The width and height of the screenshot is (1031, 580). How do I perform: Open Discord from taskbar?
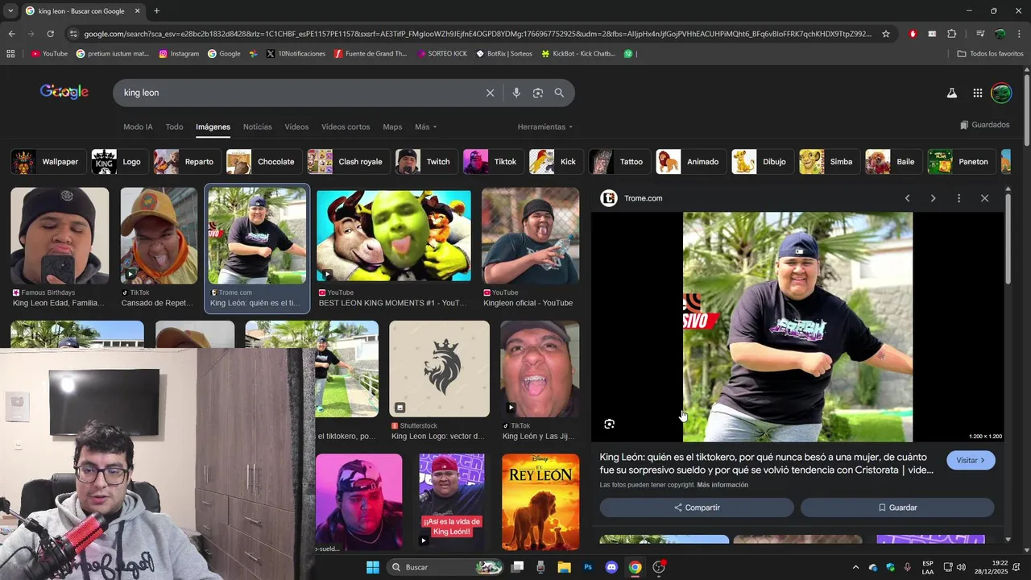611,567
